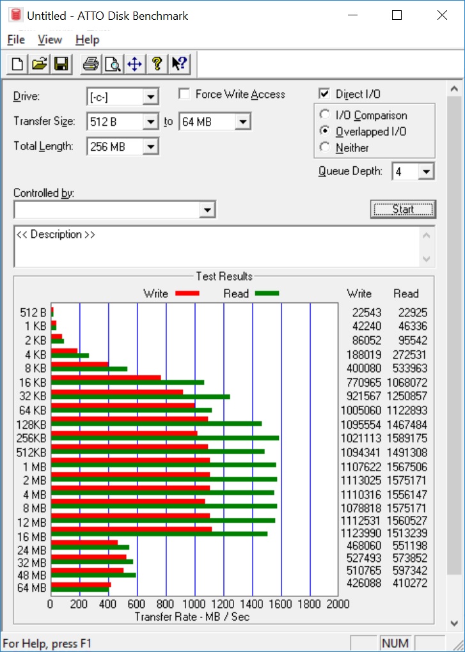This screenshot has width=465, height=652.
Task: Open Print Preview from the toolbar
Action: tap(113, 63)
